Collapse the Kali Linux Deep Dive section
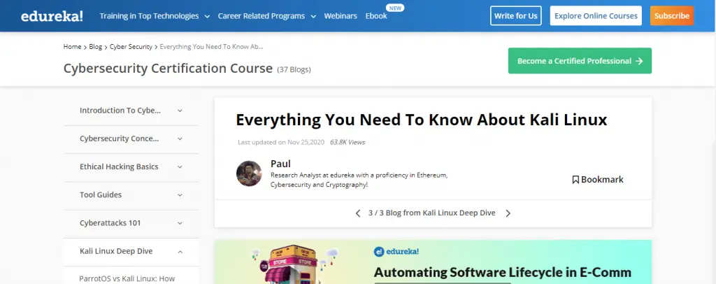 180,251
